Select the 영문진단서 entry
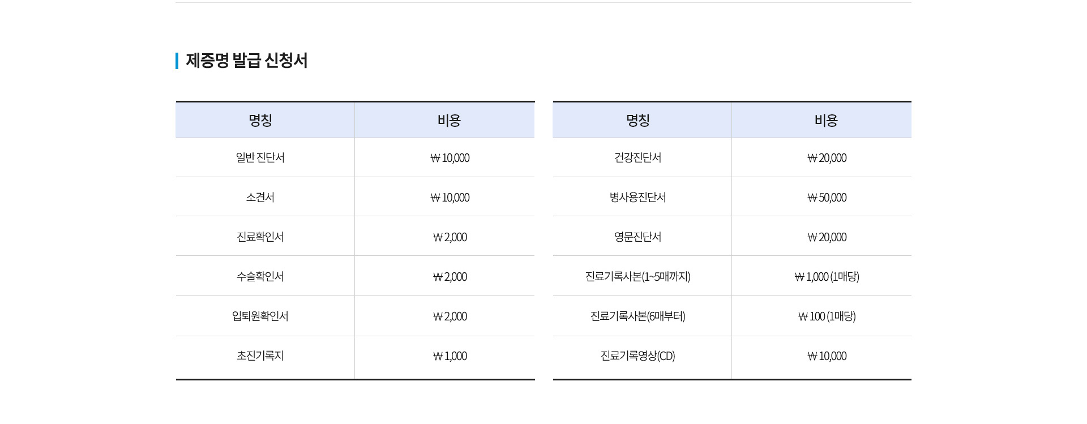Image resolution: width=1087 pixels, height=424 pixels. pos(638,237)
